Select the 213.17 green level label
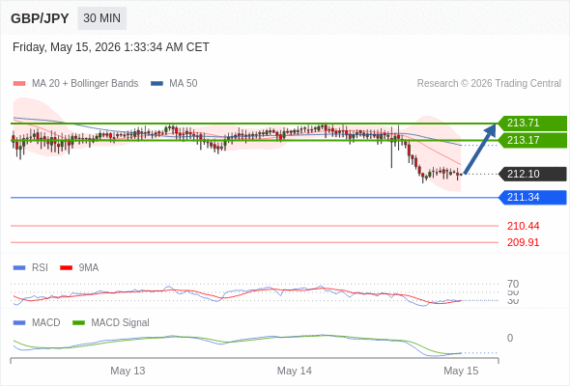Screen dimensions: 570x386 coord(532,140)
